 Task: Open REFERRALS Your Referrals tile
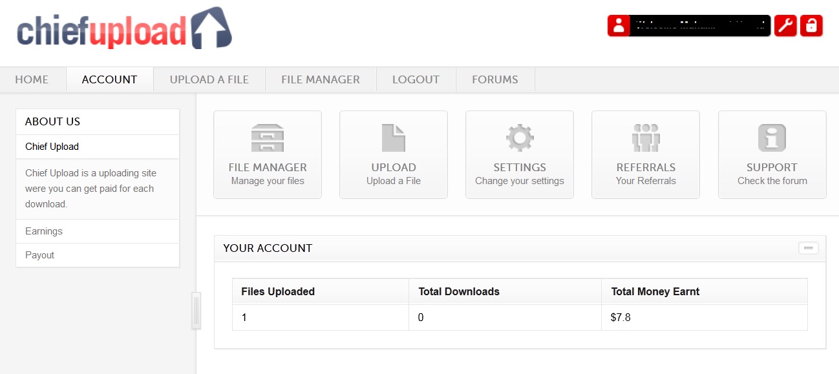tap(646, 155)
